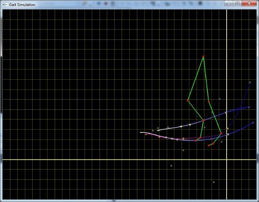The width and height of the screenshot is (259, 202).
Task: Click the intersection of the yellow axis lines
Action: point(227,160)
